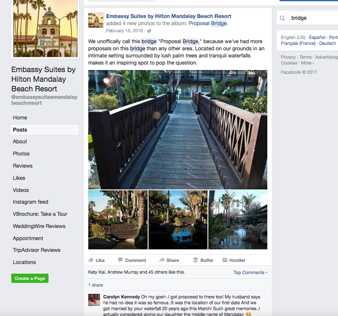Open the pond with rocks thumbnail
The width and height of the screenshot is (338, 316).
(238, 220)
